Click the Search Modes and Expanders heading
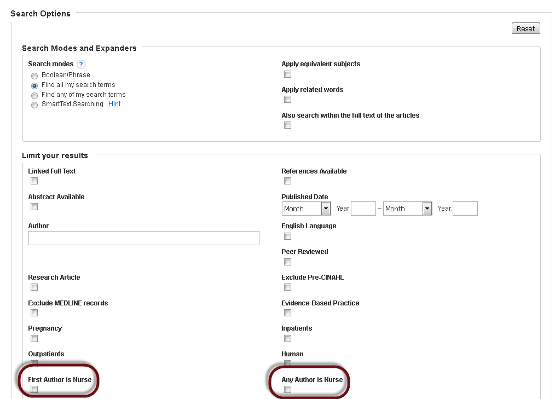The height and width of the screenshot is (399, 555). point(79,48)
